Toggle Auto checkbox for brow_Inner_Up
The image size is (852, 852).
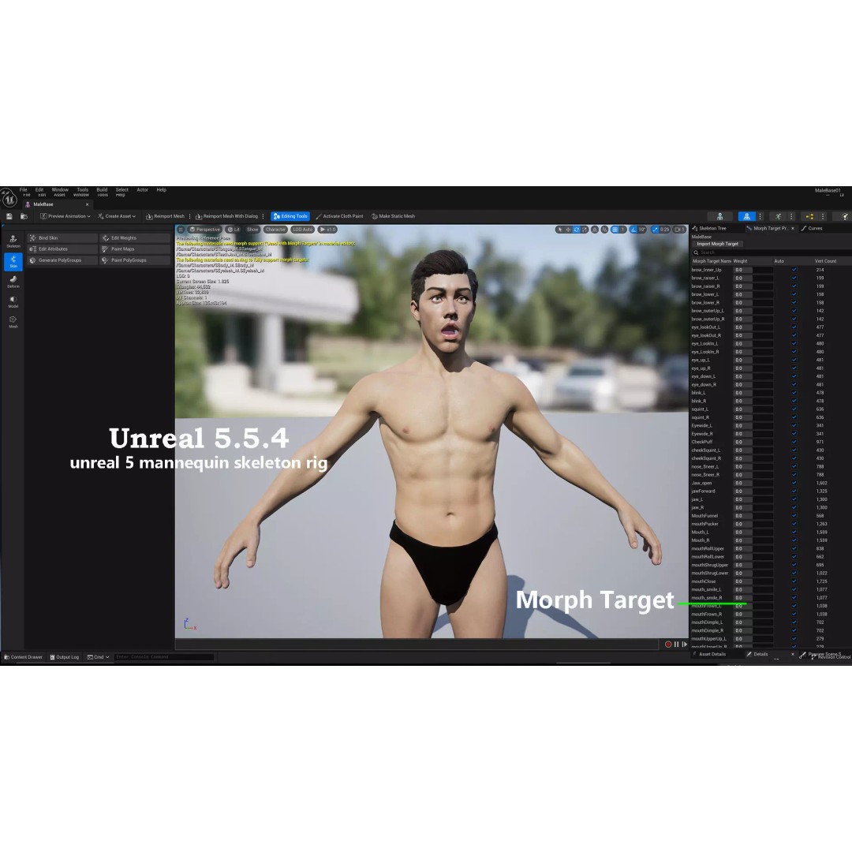(x=794, y=270)
